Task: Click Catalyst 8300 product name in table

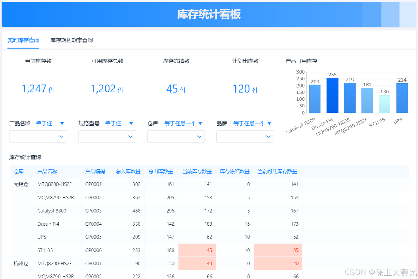Action: click(52, 211)
